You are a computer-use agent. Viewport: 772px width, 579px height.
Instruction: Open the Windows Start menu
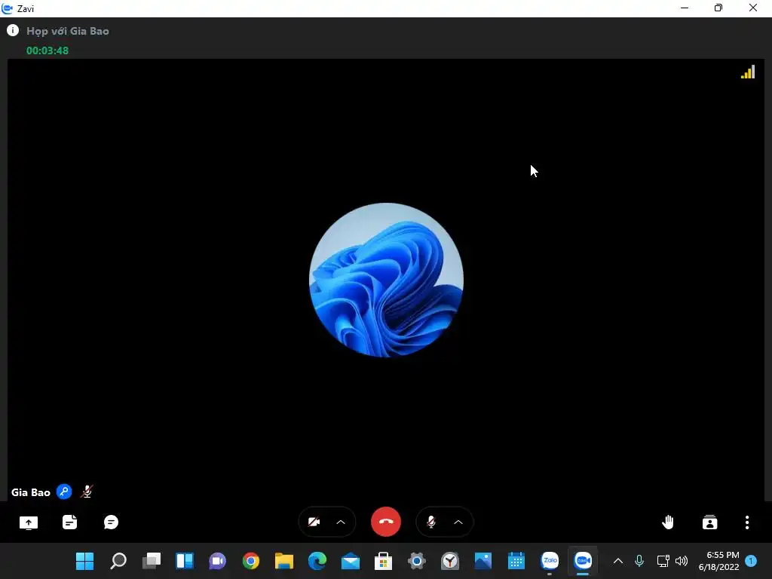pos(84,561)
